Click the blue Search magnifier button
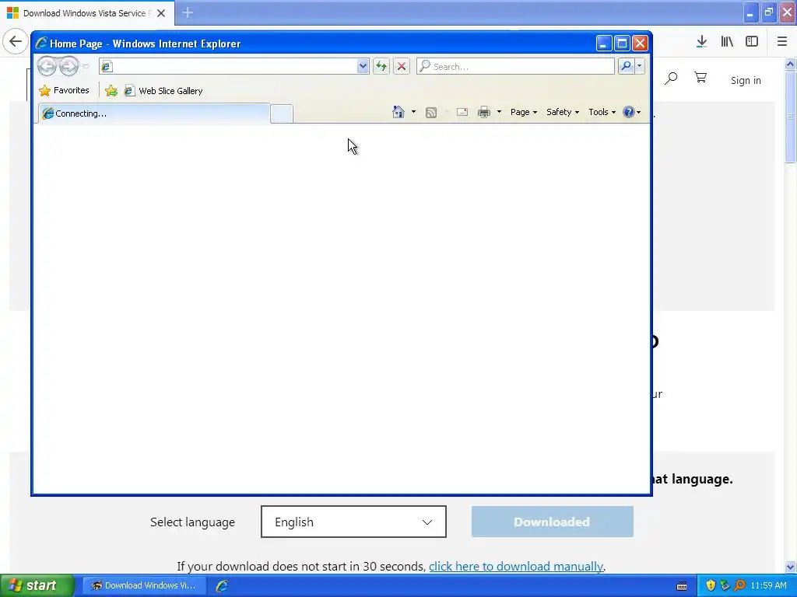The image size is (797, 597). pyautogui.click(x=627, y=66)
